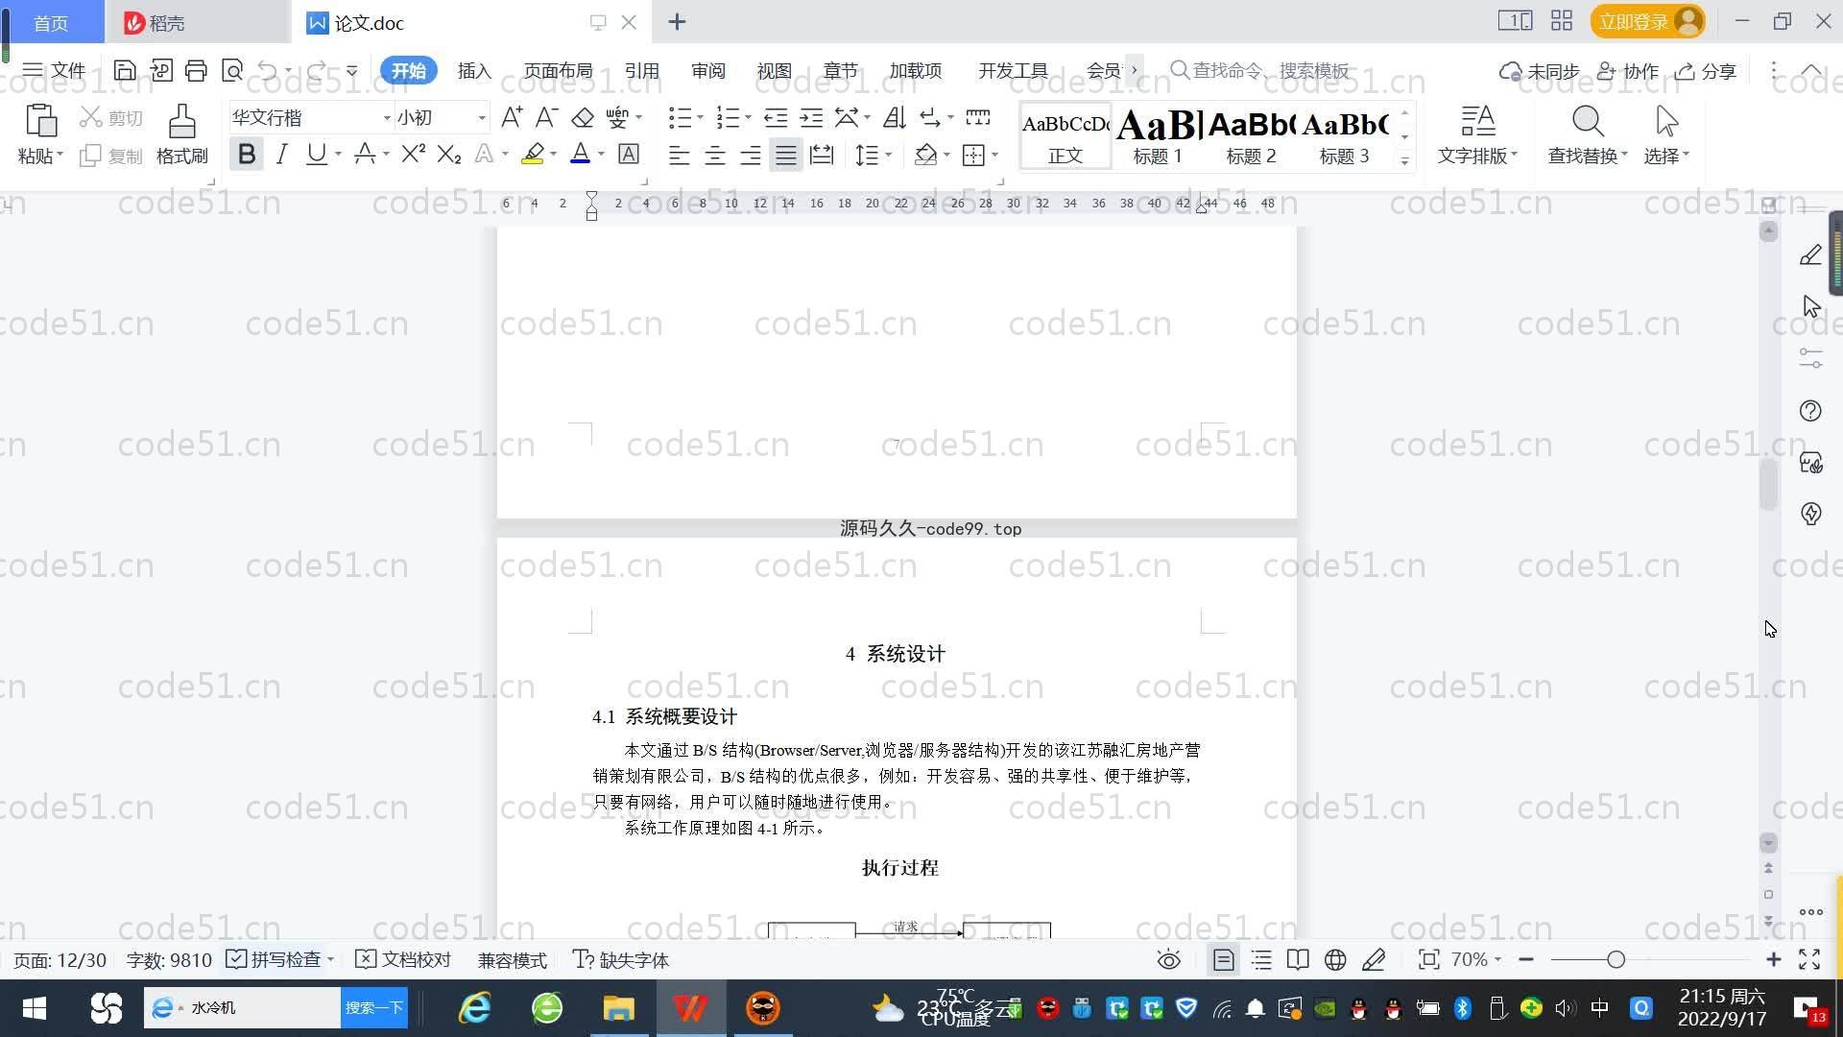The image size is (1843, 1037).
Task: Open the 文件 menu
Action: (x=54, y=70)
